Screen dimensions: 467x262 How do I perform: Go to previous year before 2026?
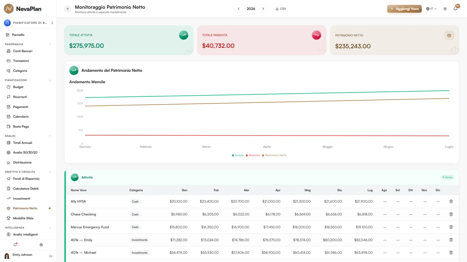tap(239, 9)
